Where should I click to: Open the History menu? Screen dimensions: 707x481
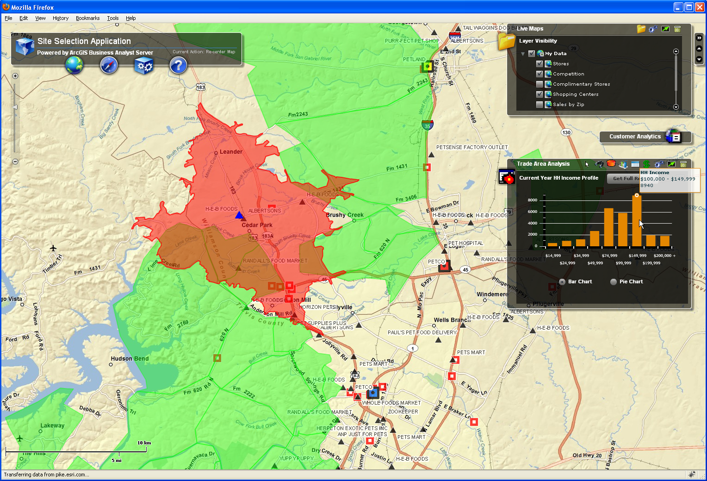(x=61, y=18)
